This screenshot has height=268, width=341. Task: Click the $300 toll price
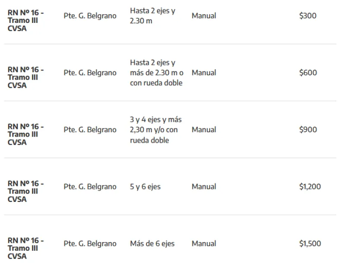click(x=307, y=16)
